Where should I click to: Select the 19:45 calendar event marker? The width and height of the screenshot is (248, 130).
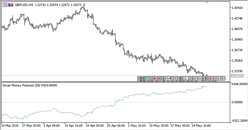[169, 79]
